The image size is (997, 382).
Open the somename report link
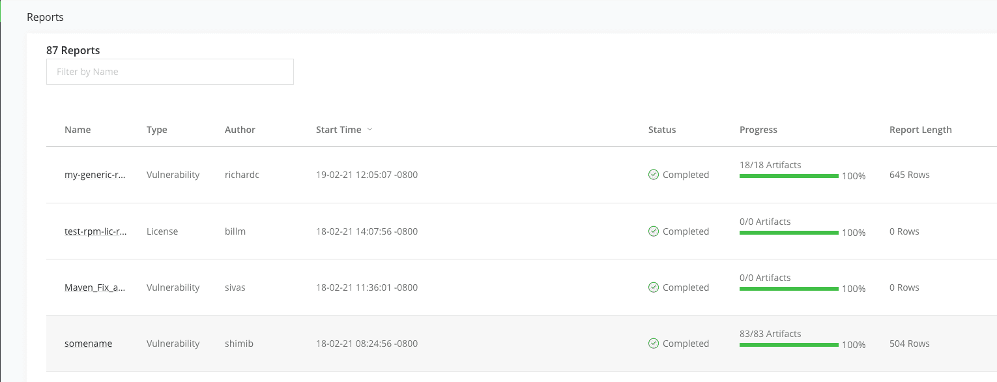88,344
